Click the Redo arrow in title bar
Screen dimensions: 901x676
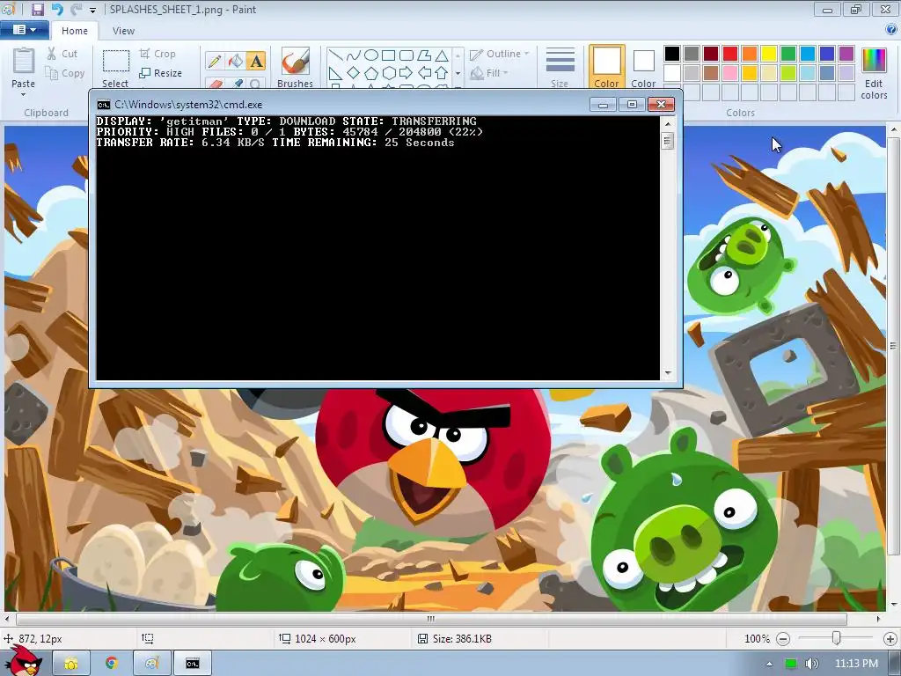(x=76, y=9)
